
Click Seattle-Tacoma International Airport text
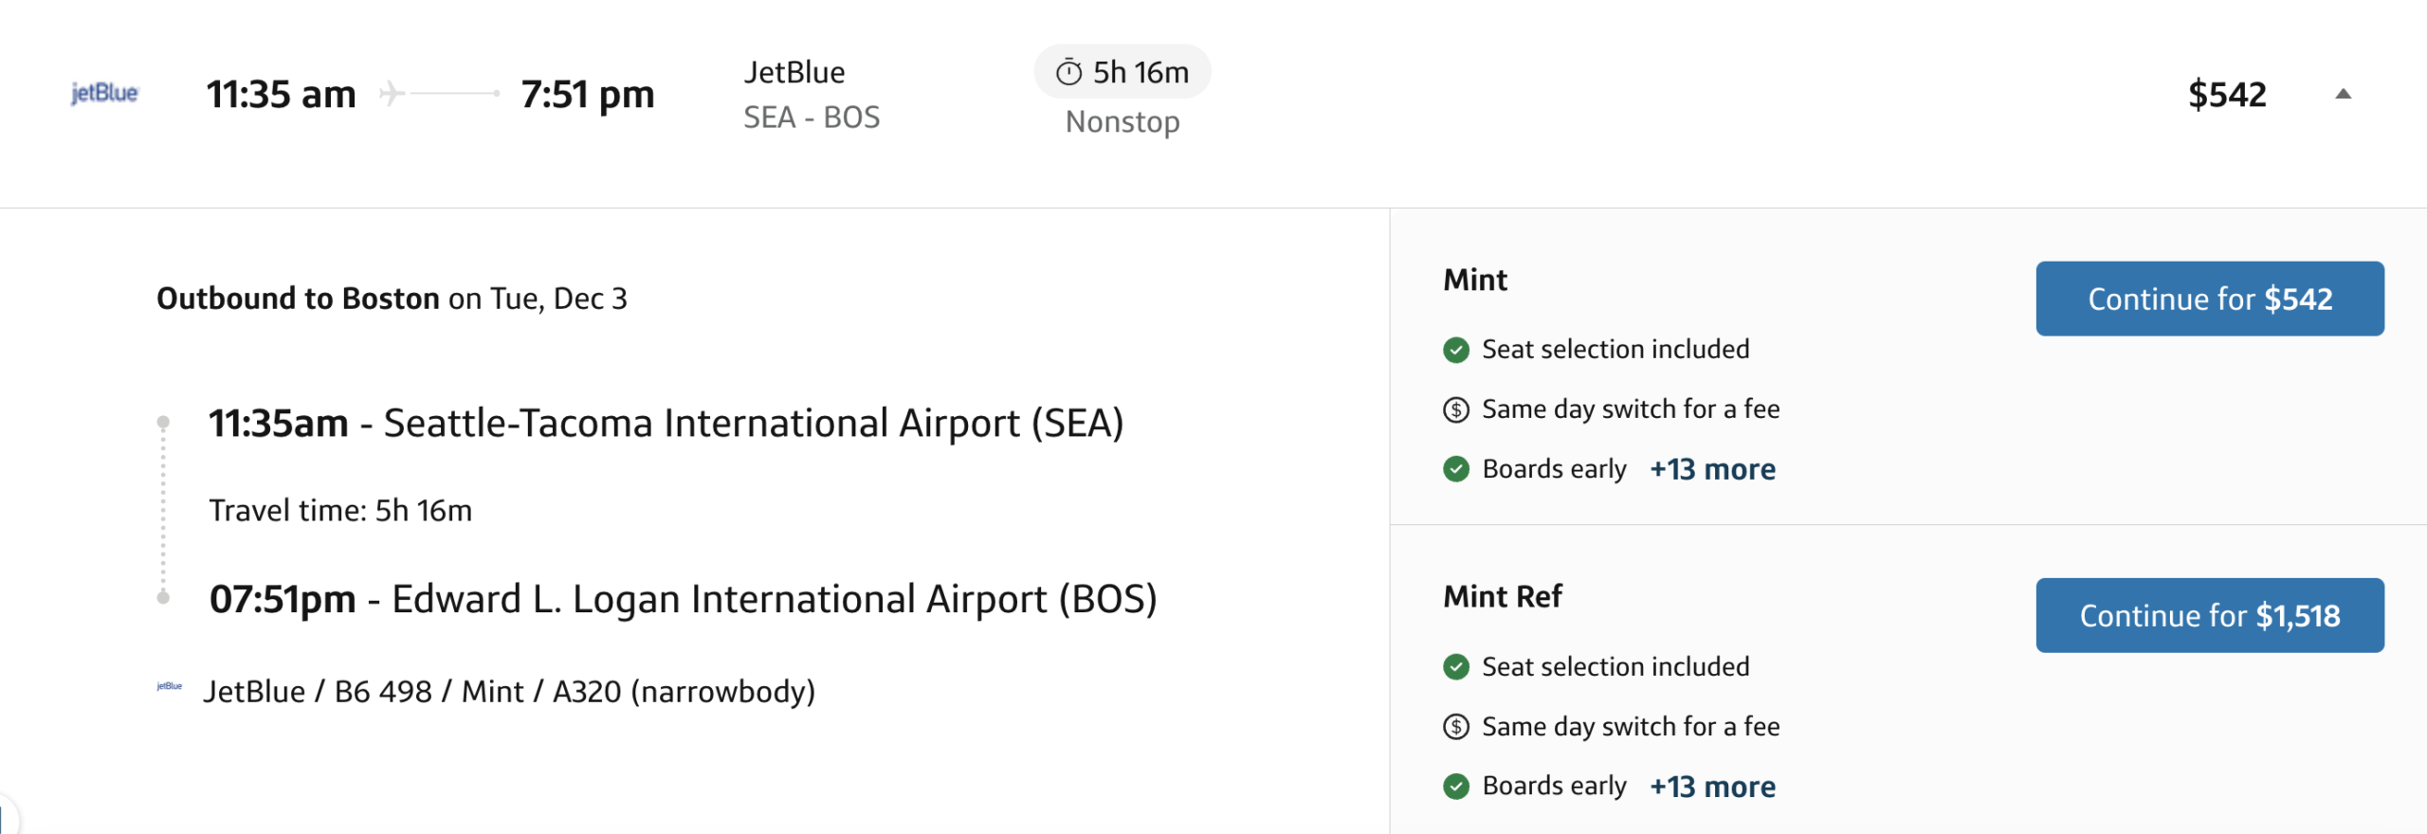click(x=754, y=424)
